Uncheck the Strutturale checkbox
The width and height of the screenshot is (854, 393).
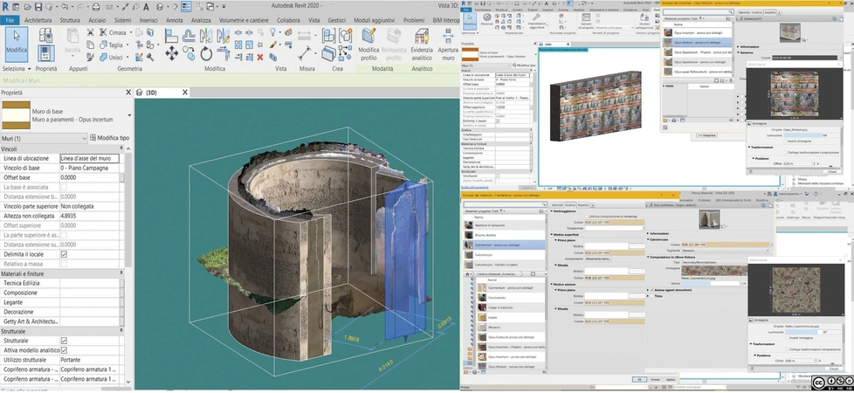[64, 341]
